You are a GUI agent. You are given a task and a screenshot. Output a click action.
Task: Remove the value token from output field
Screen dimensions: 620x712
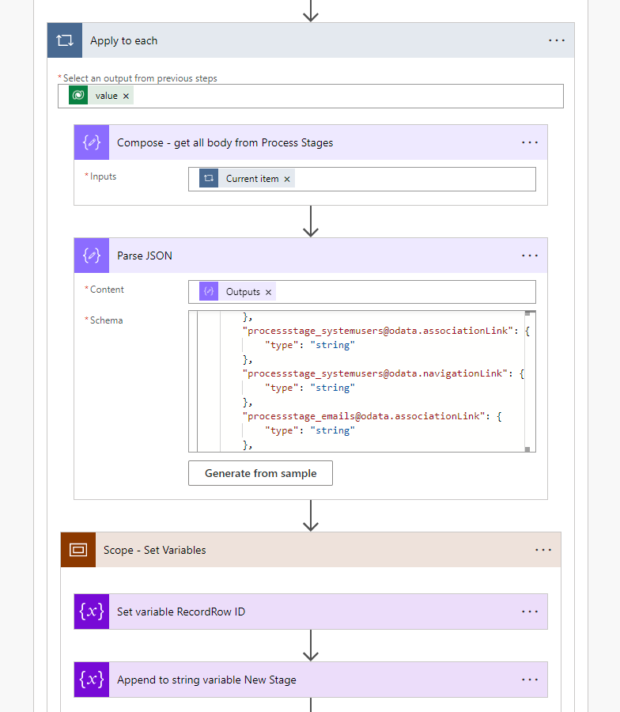[x=127, y=96]
